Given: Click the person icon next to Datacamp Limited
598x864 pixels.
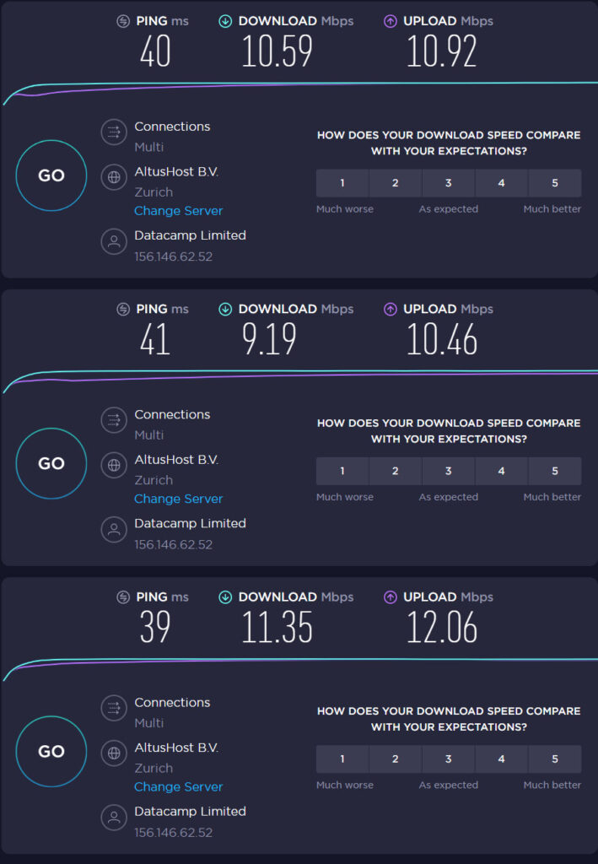Looking at the screenshot, I should 114,241.
